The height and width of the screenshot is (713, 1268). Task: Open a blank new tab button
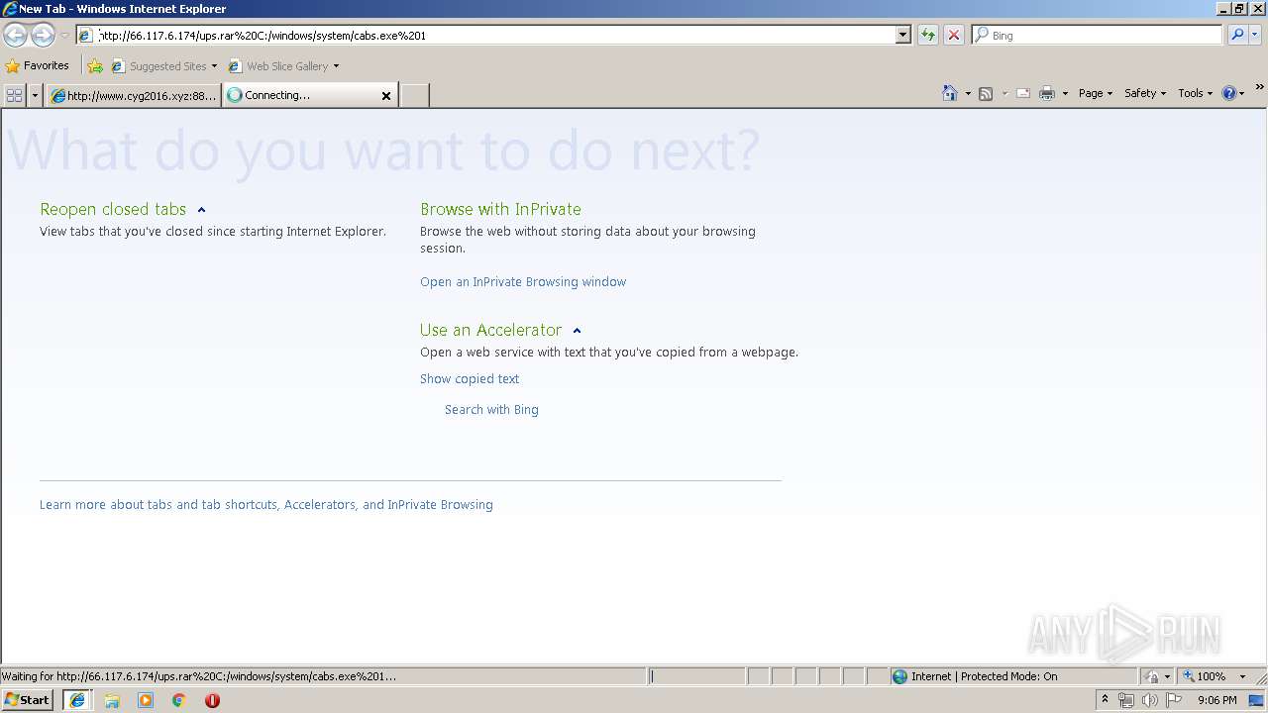pyautogui.click(x=414, y=95)
